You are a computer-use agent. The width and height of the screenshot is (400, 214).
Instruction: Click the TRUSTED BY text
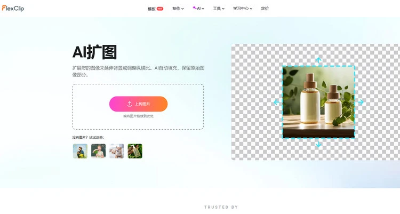(x=221, y=207)
